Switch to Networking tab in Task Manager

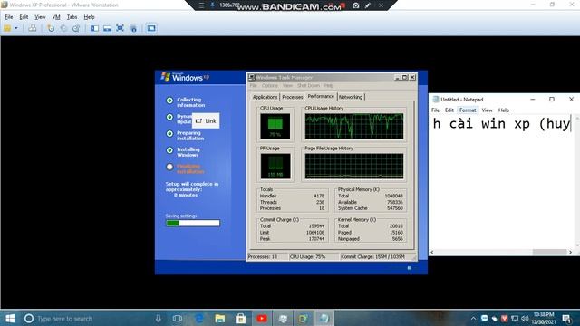[x=351, y=97]
